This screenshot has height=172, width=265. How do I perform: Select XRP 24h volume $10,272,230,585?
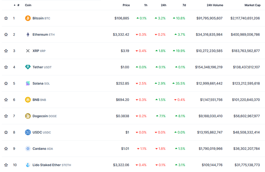(x=209, y=51)
